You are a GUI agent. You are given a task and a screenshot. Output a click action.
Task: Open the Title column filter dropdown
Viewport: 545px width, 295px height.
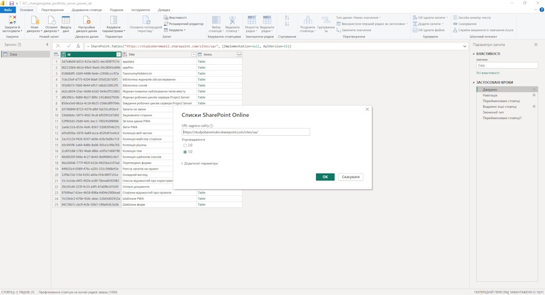pos(194,54)
